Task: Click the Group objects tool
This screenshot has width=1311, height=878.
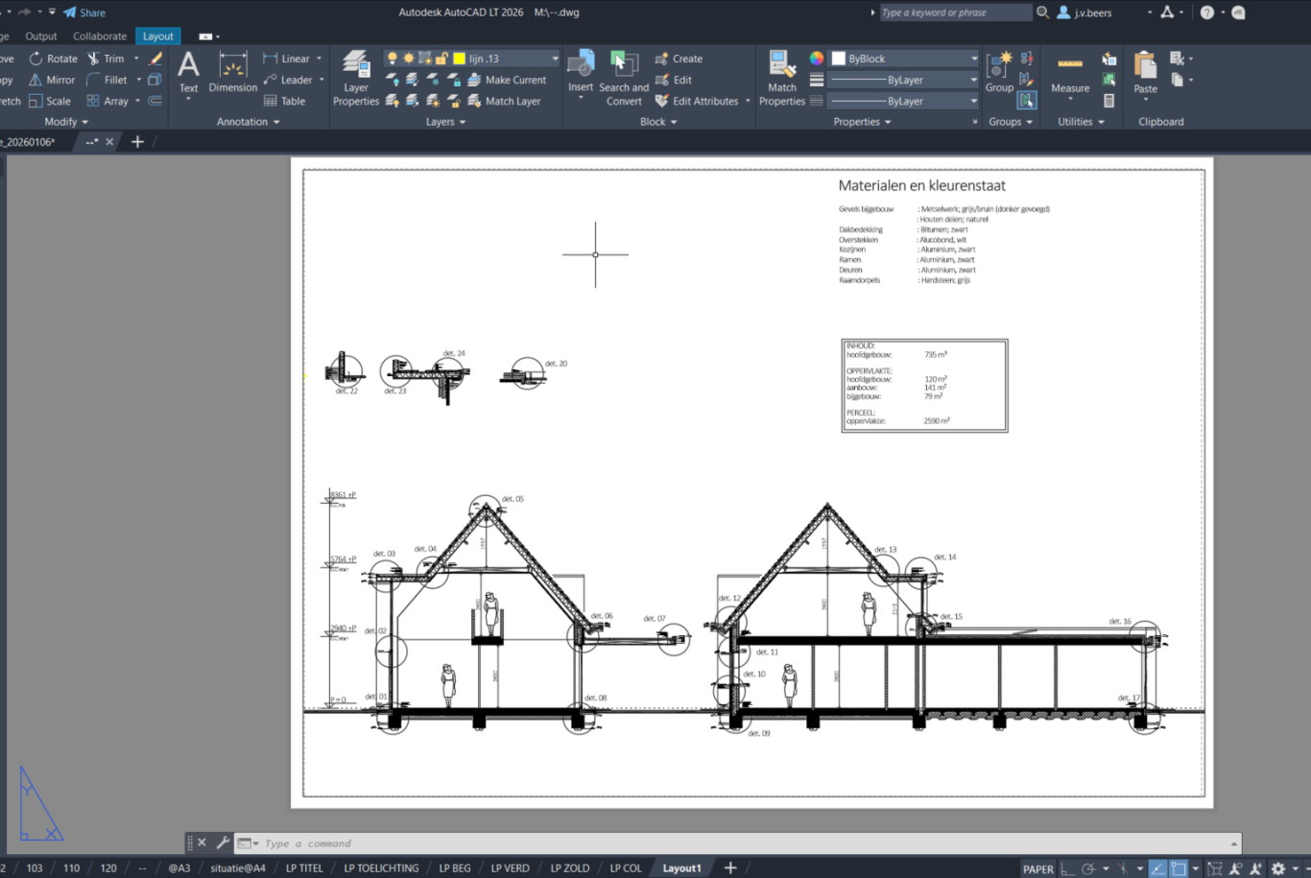Action: tap(999, 74)
